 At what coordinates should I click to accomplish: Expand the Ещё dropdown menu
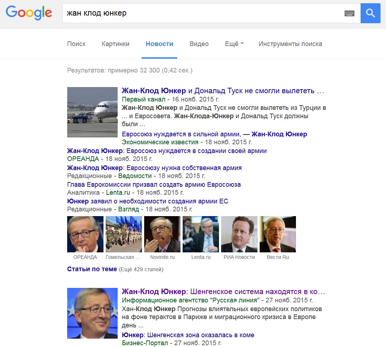coord(234,44)
